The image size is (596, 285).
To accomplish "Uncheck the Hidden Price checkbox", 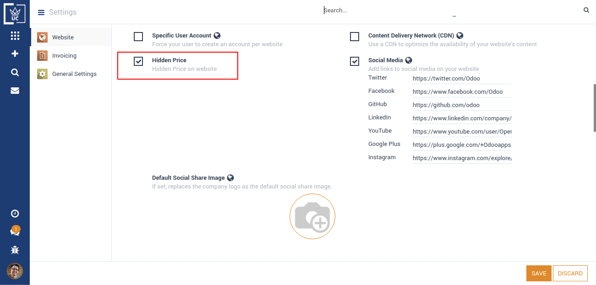I will coord(138,61).
